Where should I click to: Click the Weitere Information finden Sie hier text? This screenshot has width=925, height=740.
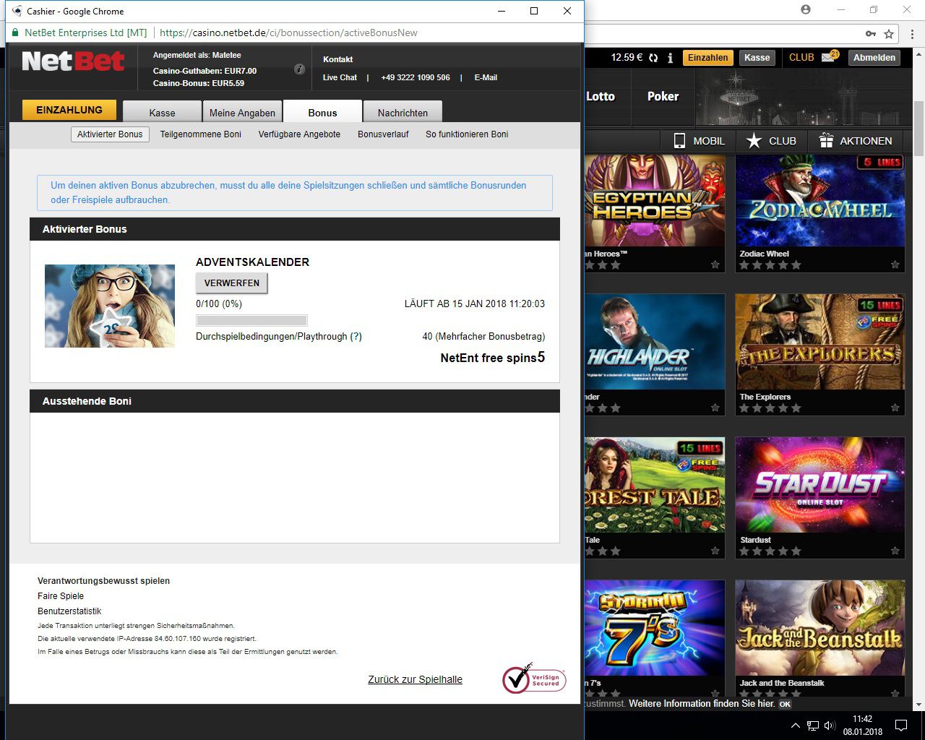click(x=701, y=704)
